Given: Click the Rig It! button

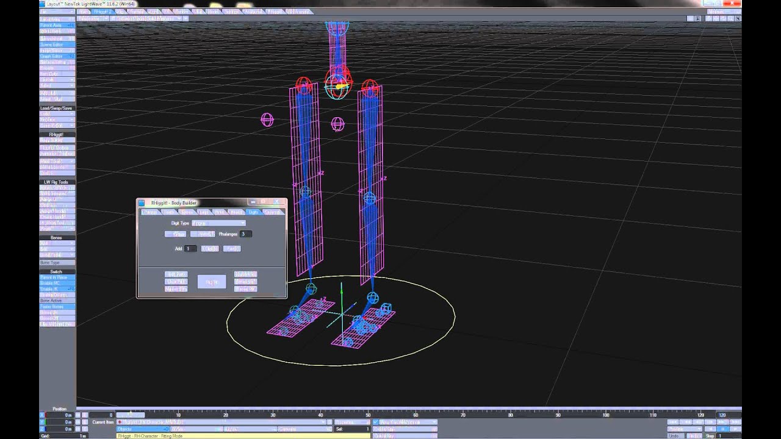Looking at the screenshot, I should pos(212,282).
